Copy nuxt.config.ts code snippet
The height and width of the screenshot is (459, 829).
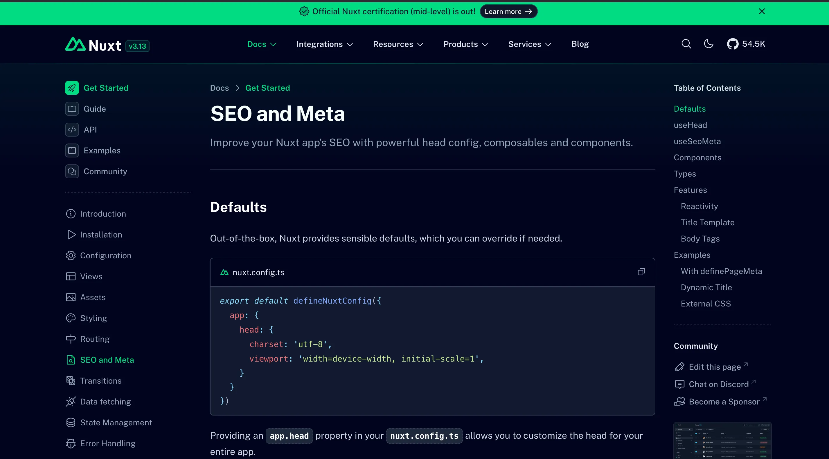point(641,272)
